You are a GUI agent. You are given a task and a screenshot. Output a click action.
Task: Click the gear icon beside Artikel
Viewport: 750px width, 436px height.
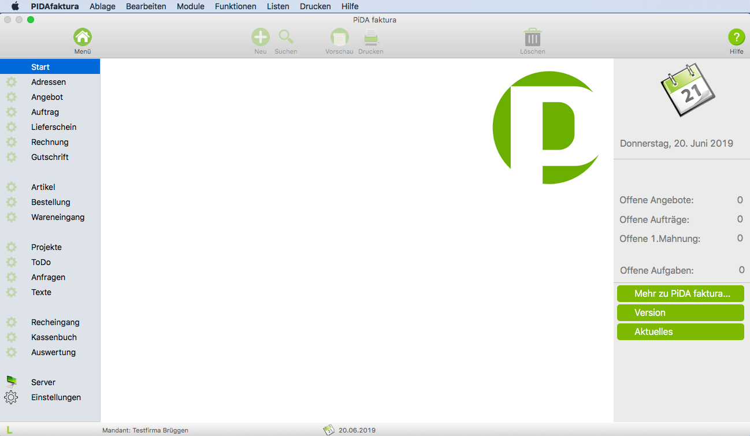[11, 187]
